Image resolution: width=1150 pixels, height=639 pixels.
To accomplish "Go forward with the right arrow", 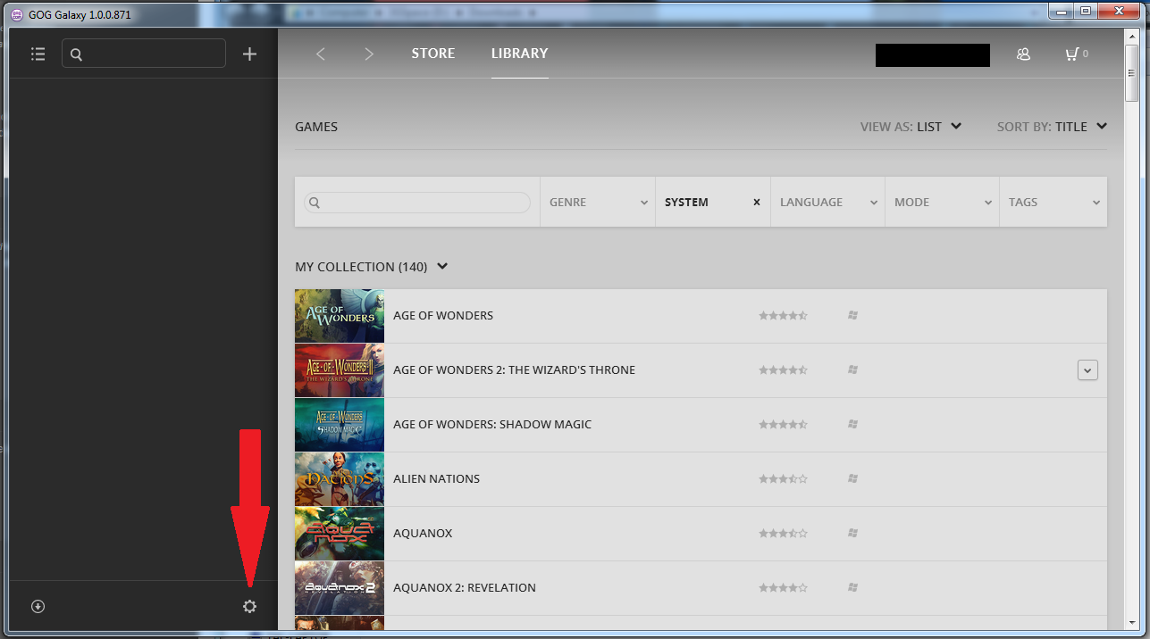I will (x=369, y=54).
